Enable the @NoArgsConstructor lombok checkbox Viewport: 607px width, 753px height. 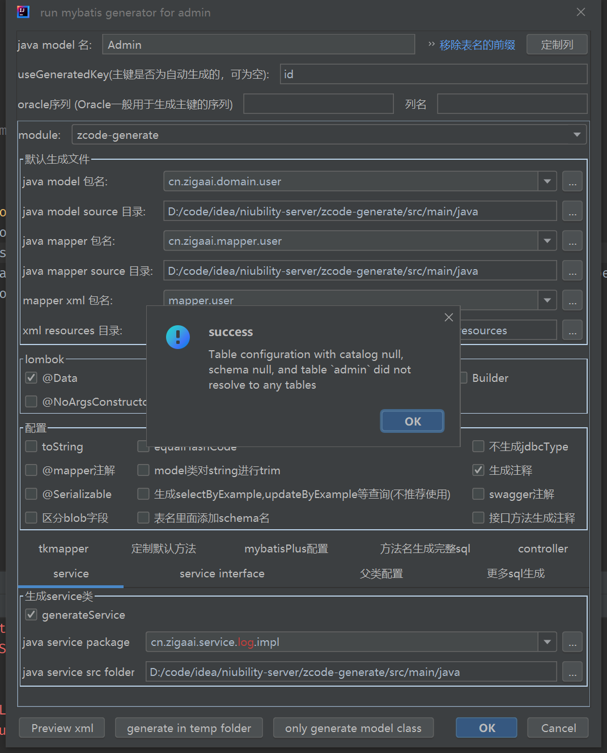pos(31,401)
